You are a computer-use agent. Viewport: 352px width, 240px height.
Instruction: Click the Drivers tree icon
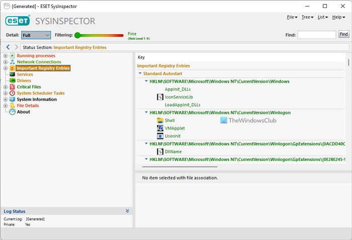[13, 81]
